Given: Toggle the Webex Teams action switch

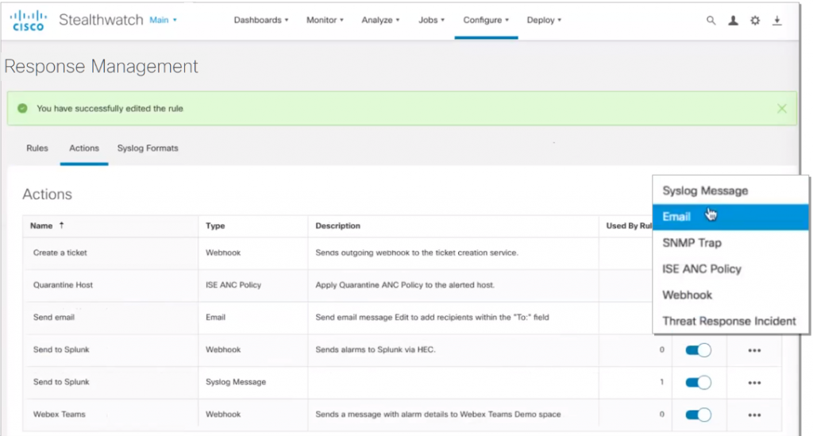Looking at the screenshot, I should pos(698,415).
